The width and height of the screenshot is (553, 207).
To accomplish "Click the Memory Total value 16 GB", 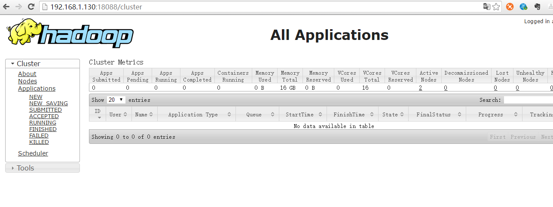I will (x=287, y=88).
